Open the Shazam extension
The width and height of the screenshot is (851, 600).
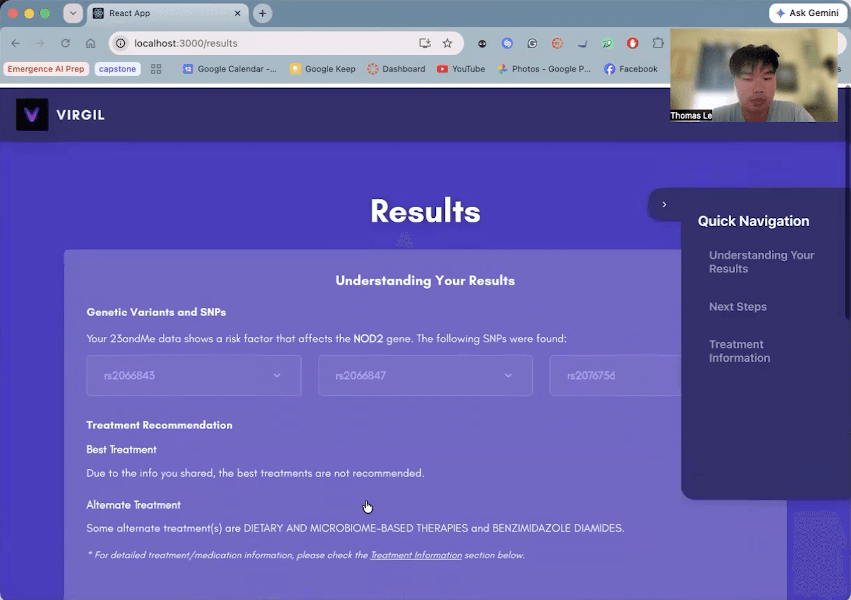coord(507,43)
